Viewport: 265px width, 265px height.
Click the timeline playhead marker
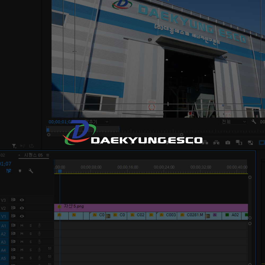(60, 171)
